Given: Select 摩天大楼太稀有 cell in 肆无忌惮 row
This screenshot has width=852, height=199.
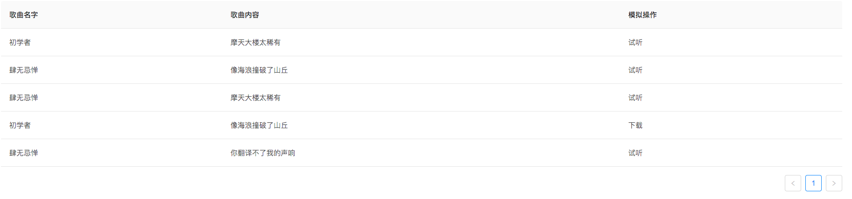Looking at the screenshot, I should (256, 98).
